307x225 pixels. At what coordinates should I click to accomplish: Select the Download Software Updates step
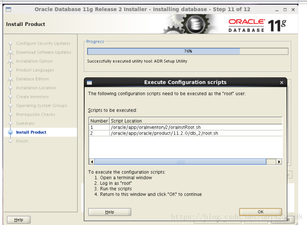(x=44, y=52)
